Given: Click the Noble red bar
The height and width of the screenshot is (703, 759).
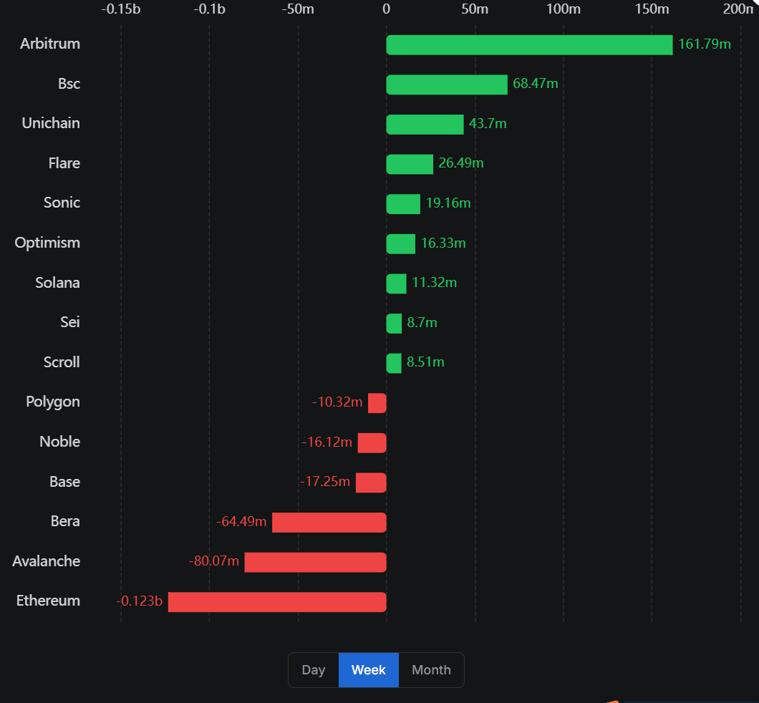Looking at the screenshot, I should [372, 442].
